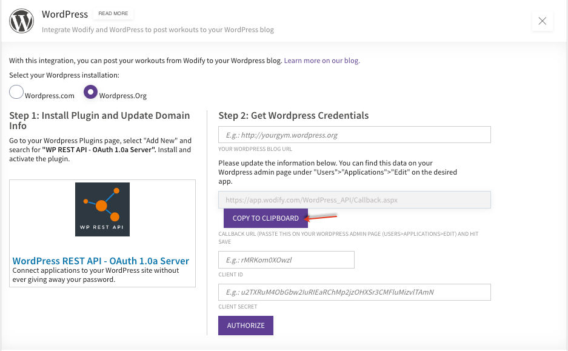Click the 'WordPress' dialog title
The image size is (568, 351).
point(65,14)
